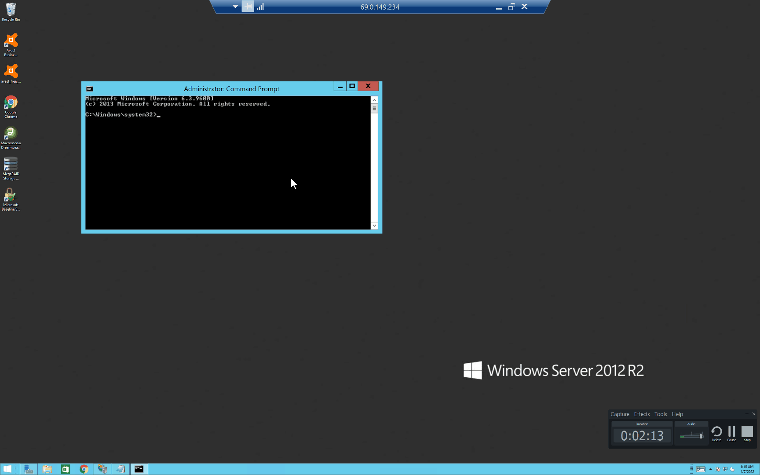760x475 pixels.
Task: Open Command Prompt window system menu icon
Action: tap(90, 89)
